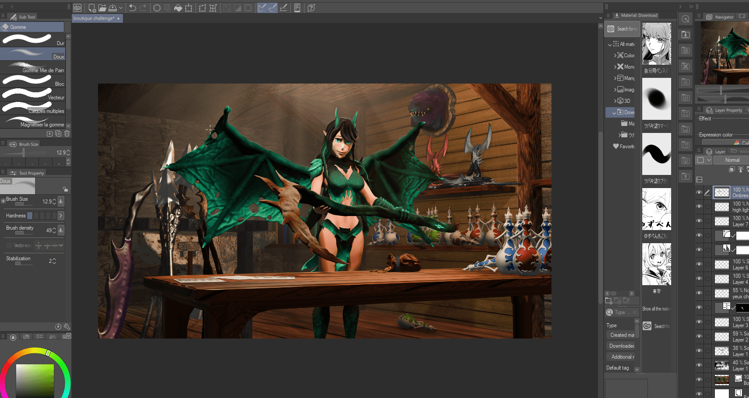Image resolution: width=749 pixels, height=398 pixels.
Task: Adjust the Brush Size panel slider
Action: (24, 152)
